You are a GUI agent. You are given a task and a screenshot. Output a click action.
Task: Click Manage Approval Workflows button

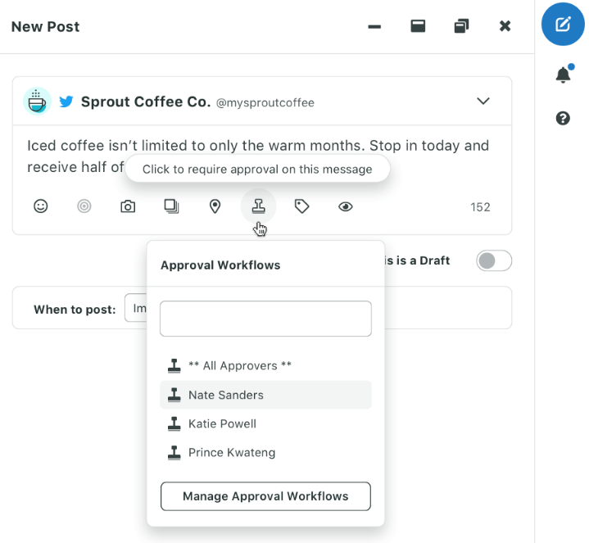pyautogui.click(x=265, y=496)
